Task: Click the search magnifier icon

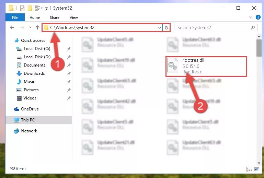Action: click(x=253, y=27)
